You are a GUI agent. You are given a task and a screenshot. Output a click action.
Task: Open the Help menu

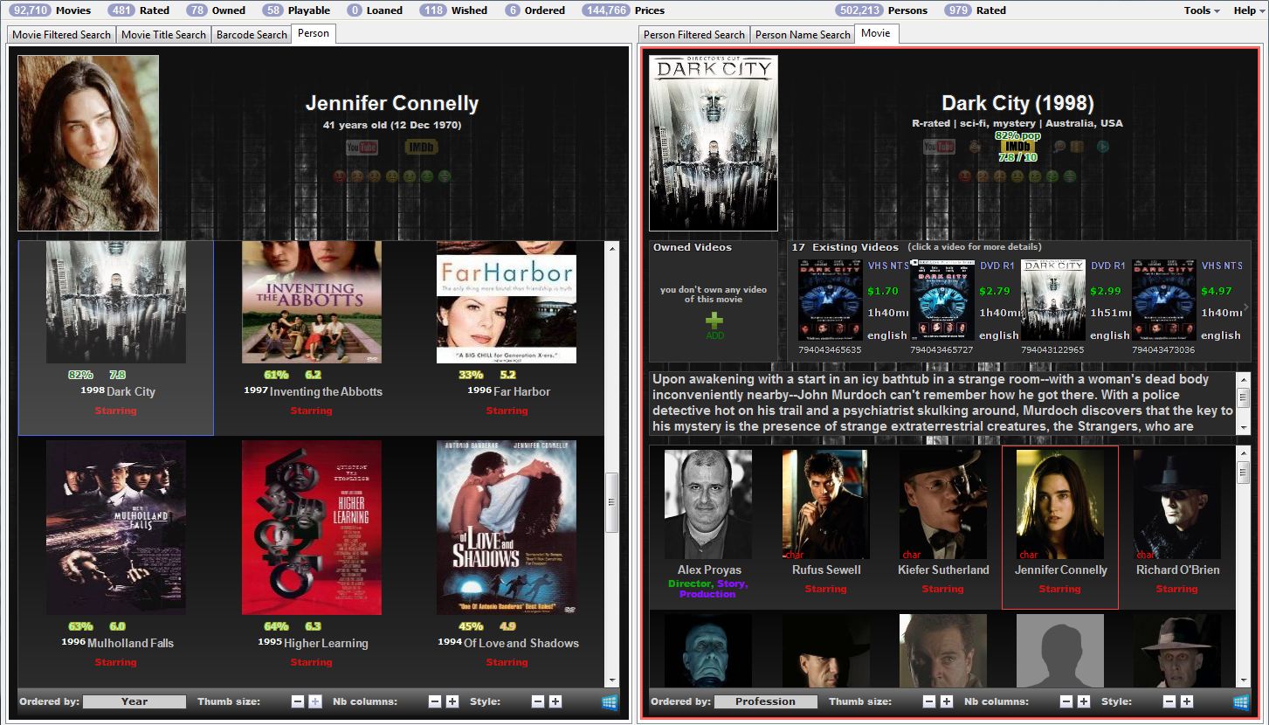[x=1248, y=10]
